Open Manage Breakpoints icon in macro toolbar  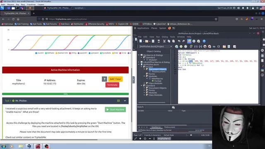coord(210,46)
